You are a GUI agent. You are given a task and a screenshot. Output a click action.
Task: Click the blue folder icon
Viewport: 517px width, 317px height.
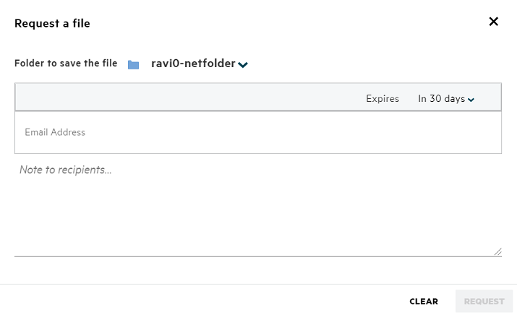point(133,64)
